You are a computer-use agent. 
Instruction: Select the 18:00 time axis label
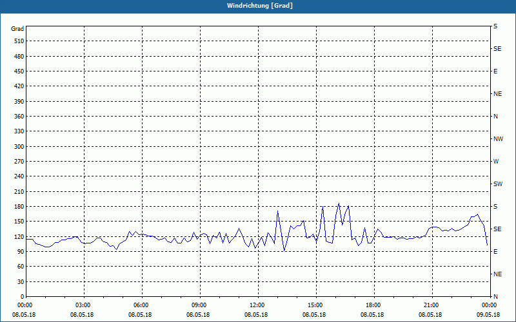374,305
